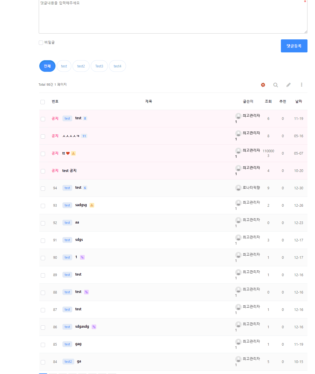
Task: Toggle the select-all checkbox in table header
Action: point(43,102)
